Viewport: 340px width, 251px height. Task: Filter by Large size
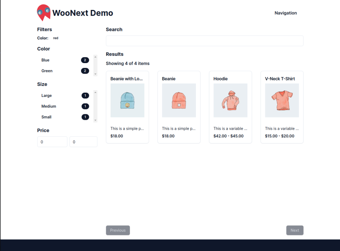pyautogui.click(x=46, y=96)
